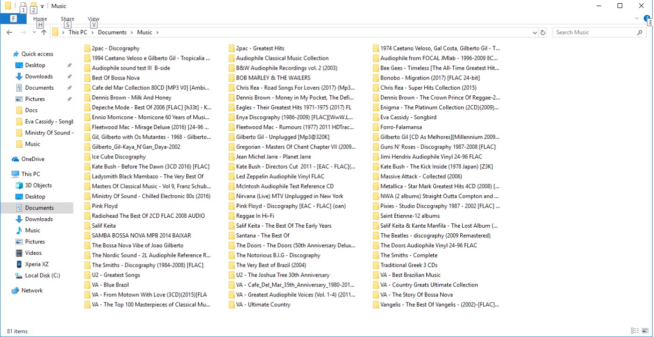Open the File ribbon tab
Viewport: 654px width, 337px height.
[x=13, y=19]
